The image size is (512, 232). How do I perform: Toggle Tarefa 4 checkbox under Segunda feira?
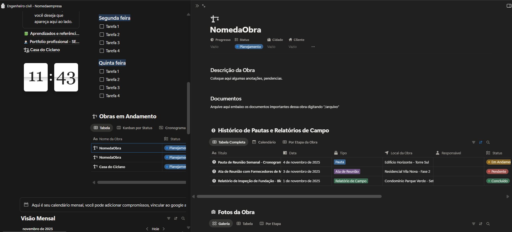[x=102, y=51]
